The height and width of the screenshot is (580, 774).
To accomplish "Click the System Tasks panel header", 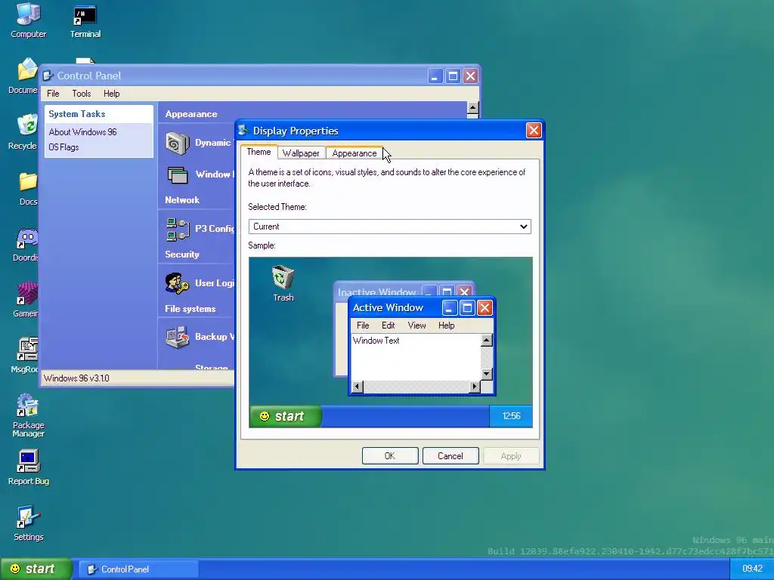I will point(99,114).
